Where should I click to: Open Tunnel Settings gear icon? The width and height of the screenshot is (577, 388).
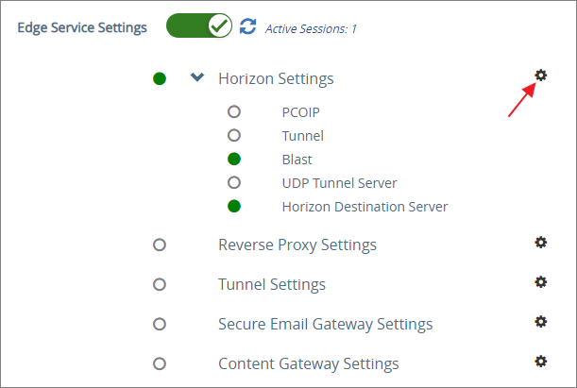coord(541,282)
